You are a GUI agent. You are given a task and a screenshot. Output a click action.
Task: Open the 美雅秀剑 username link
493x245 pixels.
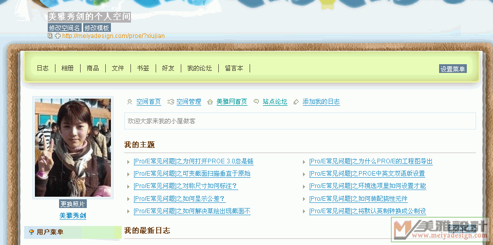(x=73, y=216)
